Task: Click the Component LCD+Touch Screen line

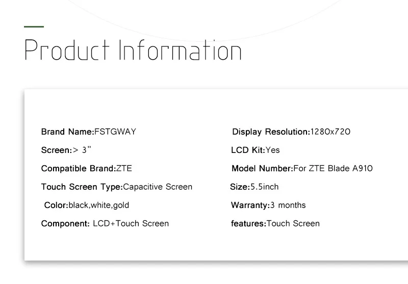Action: (x=105, y=224)
